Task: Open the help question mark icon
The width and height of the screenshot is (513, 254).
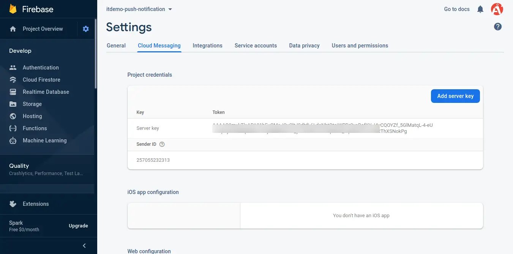Action: point(497,27)
